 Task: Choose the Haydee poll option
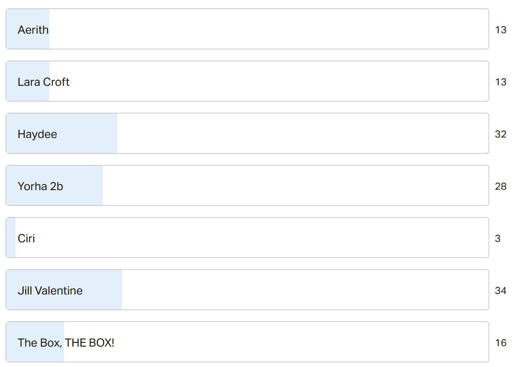click(x=247, y=133)
